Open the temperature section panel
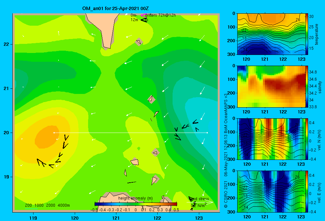The width and height of the screenshot is (325, 221). pos(271,34)
